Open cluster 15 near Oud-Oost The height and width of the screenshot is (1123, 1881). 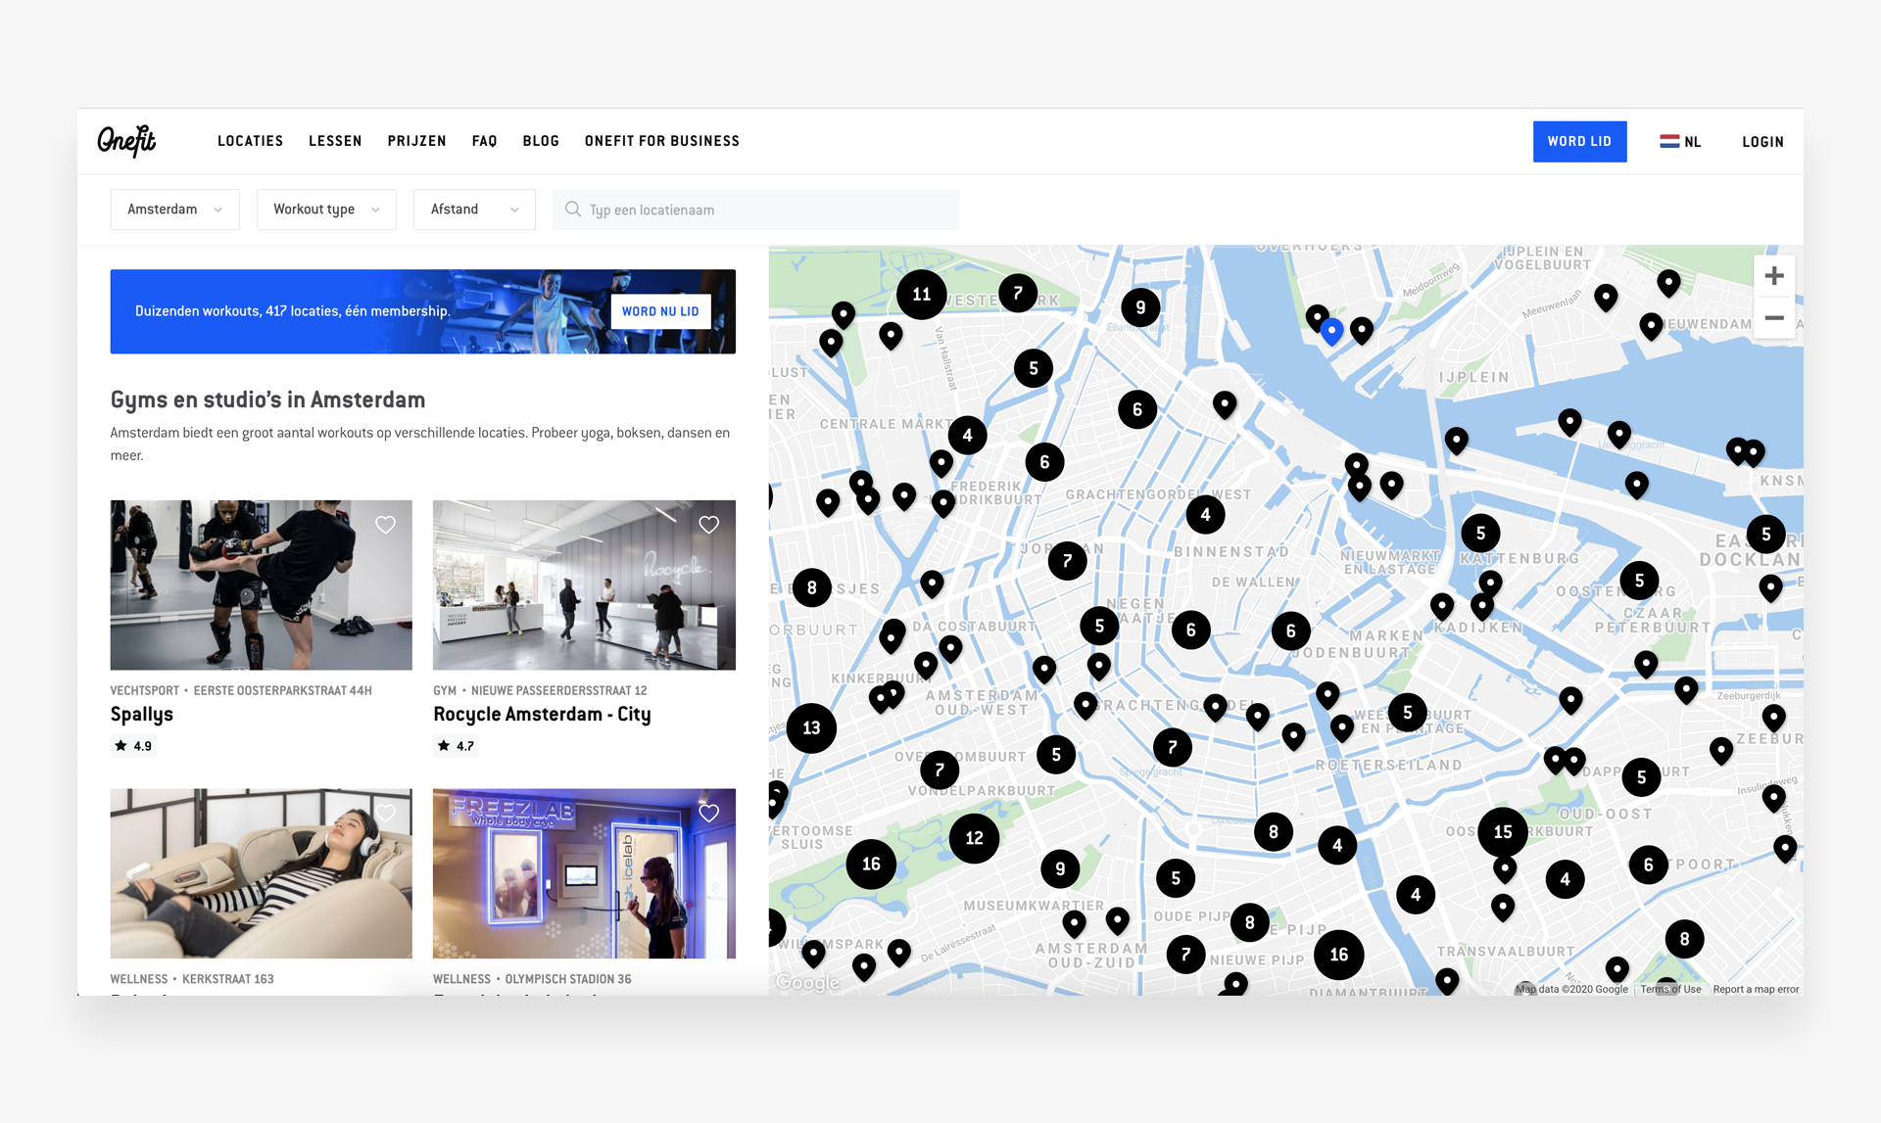[1503, 832]
